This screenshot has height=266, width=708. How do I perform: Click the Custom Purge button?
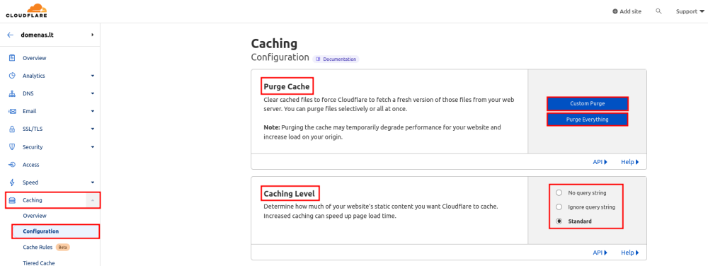588,104
